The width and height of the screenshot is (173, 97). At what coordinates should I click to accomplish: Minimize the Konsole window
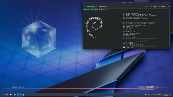pos(165,3)
